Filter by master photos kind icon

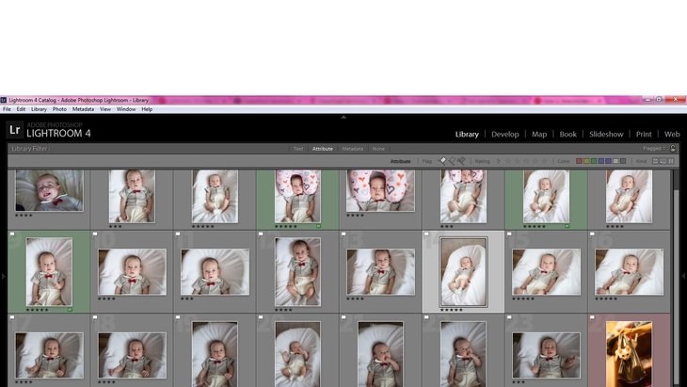tap(654, 161)
